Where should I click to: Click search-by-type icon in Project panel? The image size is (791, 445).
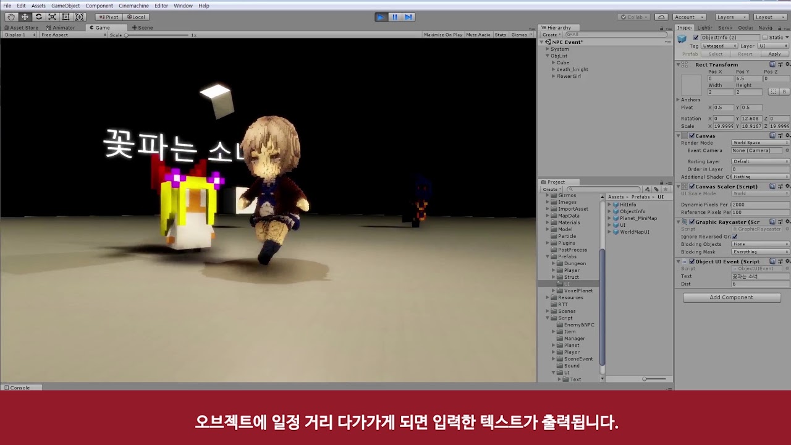(647, 189)
